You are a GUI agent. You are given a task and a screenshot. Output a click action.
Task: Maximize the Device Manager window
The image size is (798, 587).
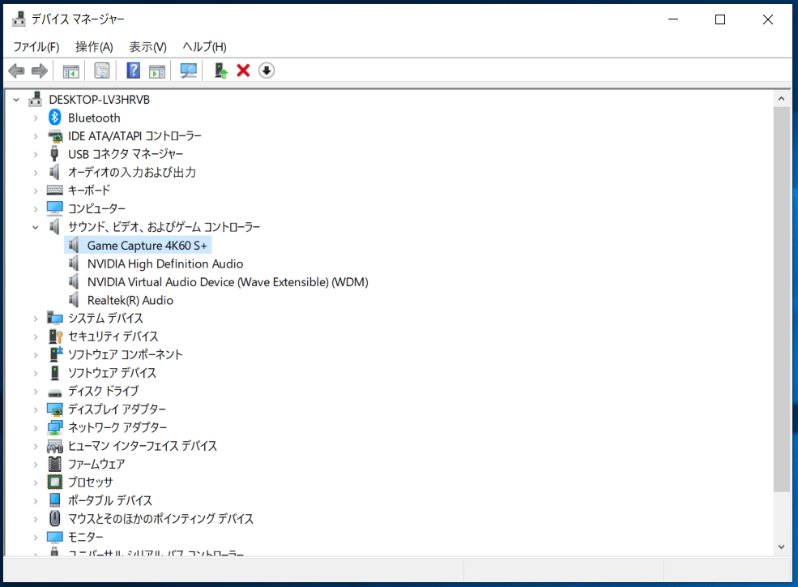click(720, 19)
